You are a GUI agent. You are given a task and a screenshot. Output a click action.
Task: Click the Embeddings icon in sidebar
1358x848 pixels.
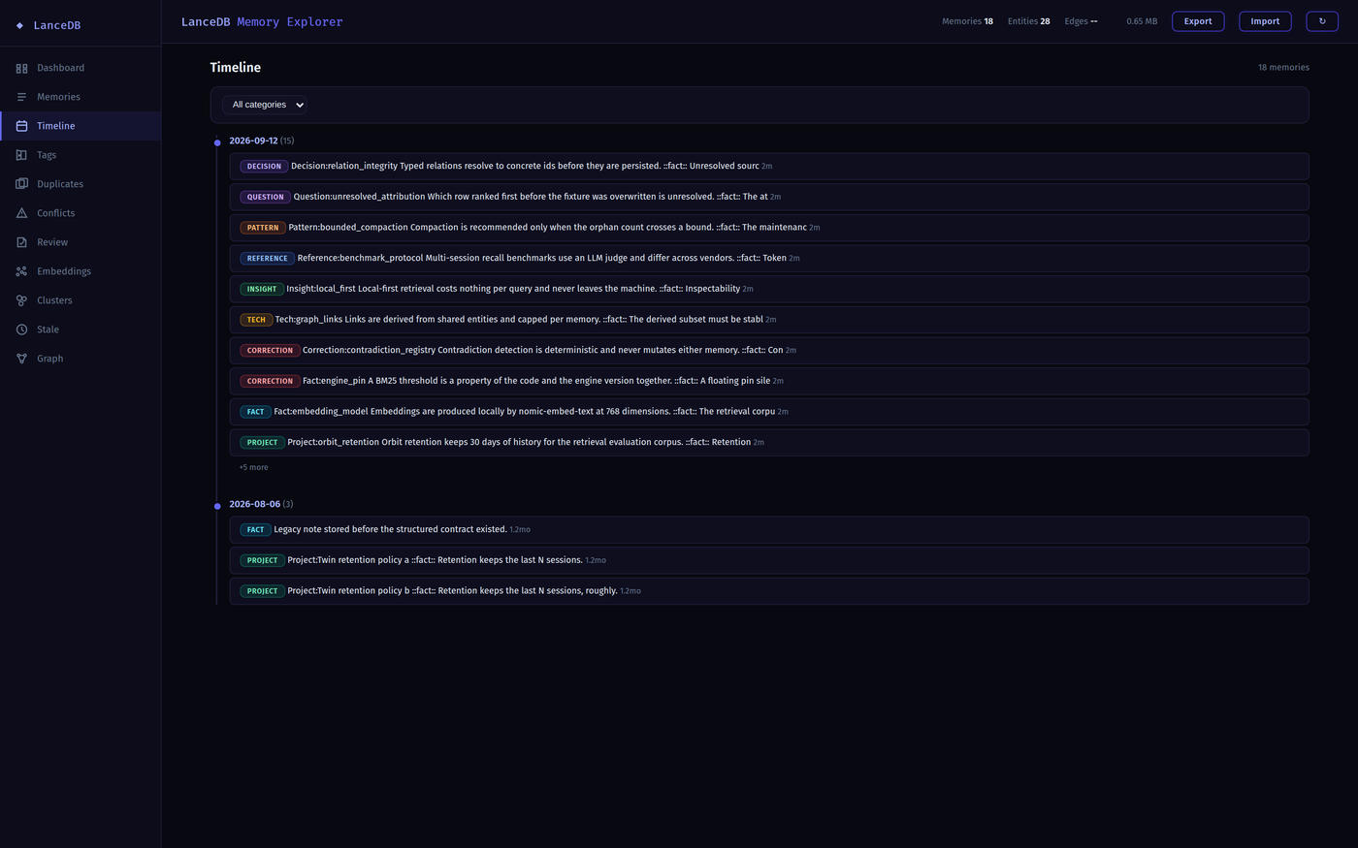click(x=21, y=271)
